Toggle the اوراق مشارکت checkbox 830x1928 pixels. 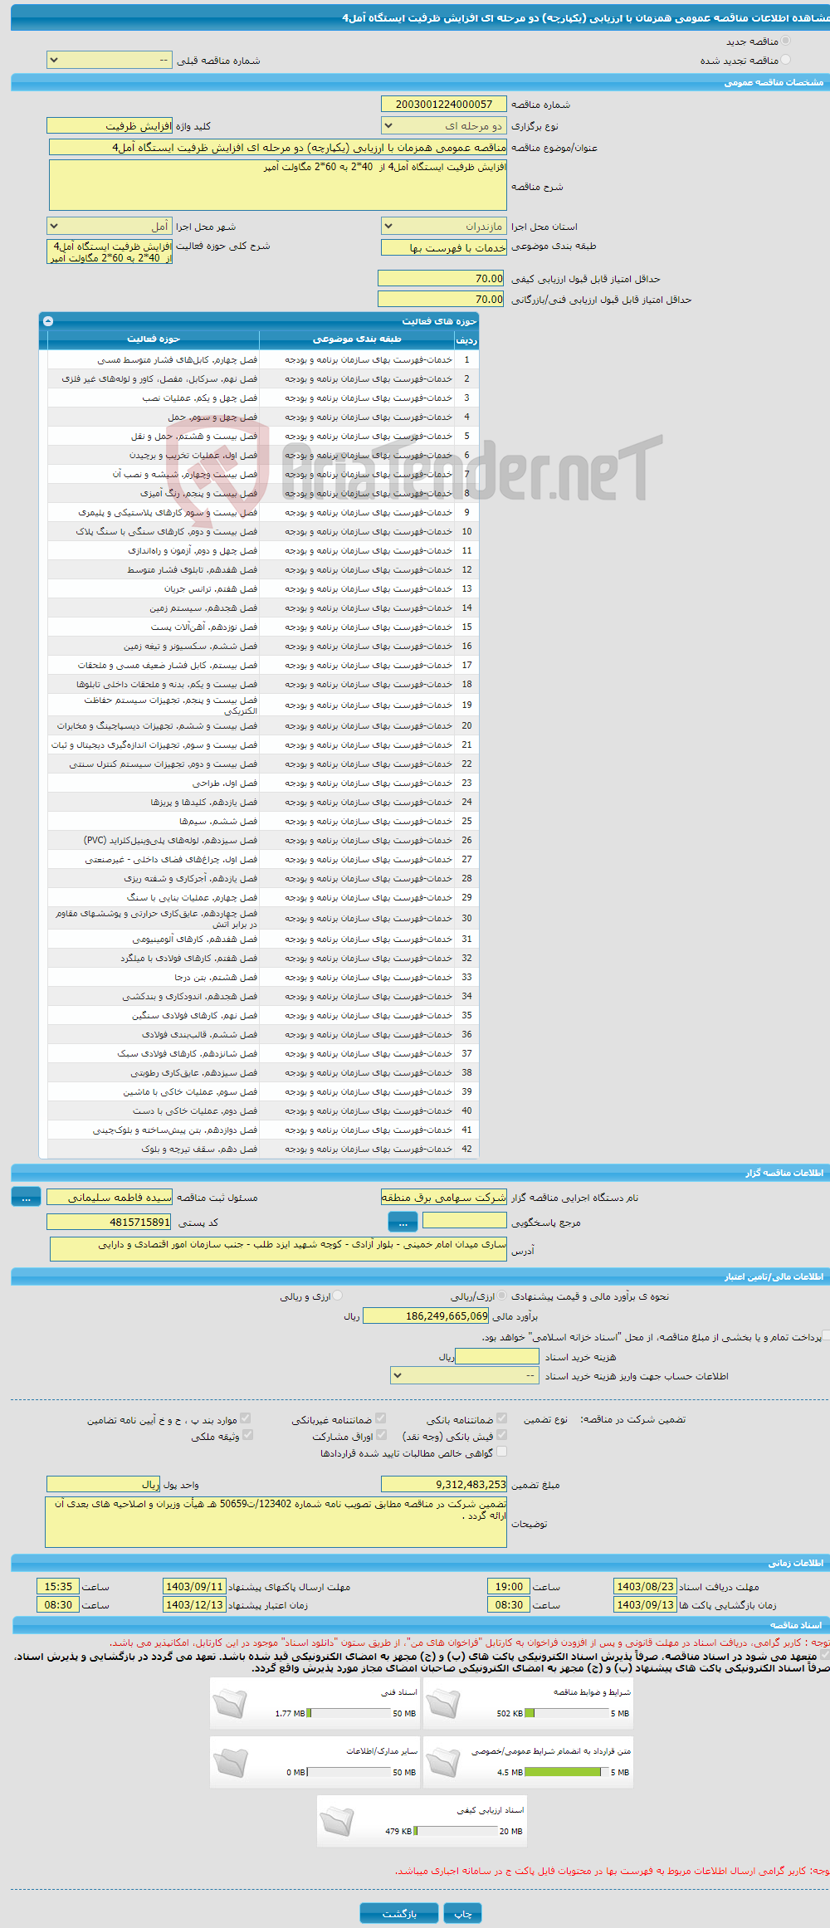381,1435
